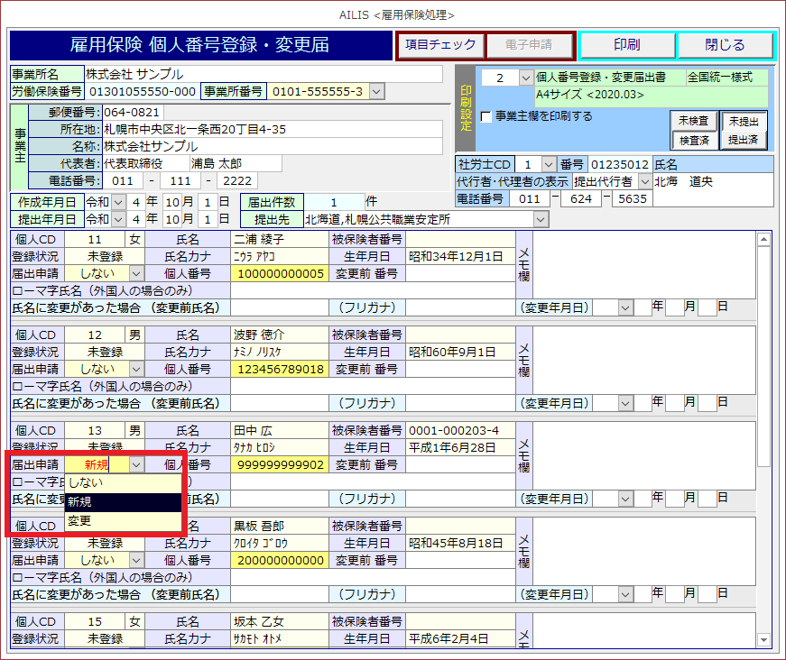786x660 pixels.
Task: Expand the 作成年月日 era dropdown
Action: click(x=119, y=202)
